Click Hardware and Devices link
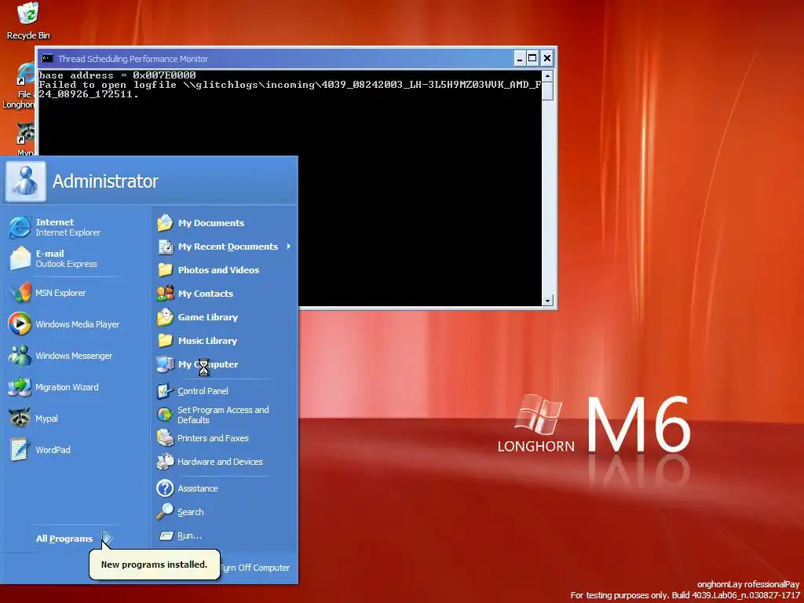Image resolution: width=804 pixels, height=603 pixels. 220,462
